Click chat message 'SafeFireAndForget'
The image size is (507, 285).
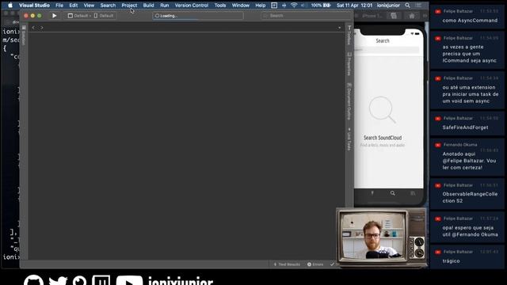tap(465, 127)
